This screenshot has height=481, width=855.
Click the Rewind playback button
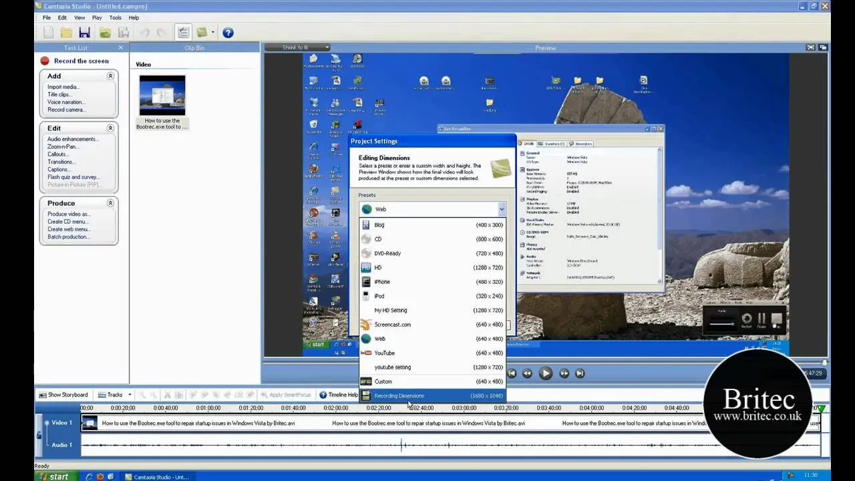point(527,373)
